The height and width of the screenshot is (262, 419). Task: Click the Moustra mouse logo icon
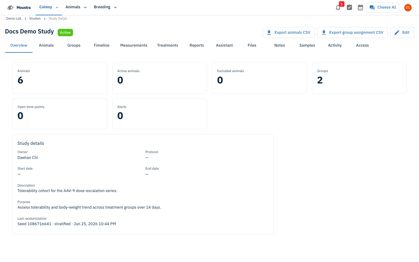point(10,7)
